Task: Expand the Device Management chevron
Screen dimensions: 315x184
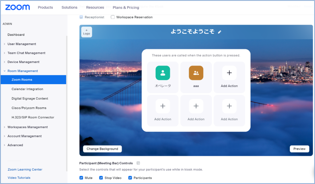Action: tap(4, 62)
